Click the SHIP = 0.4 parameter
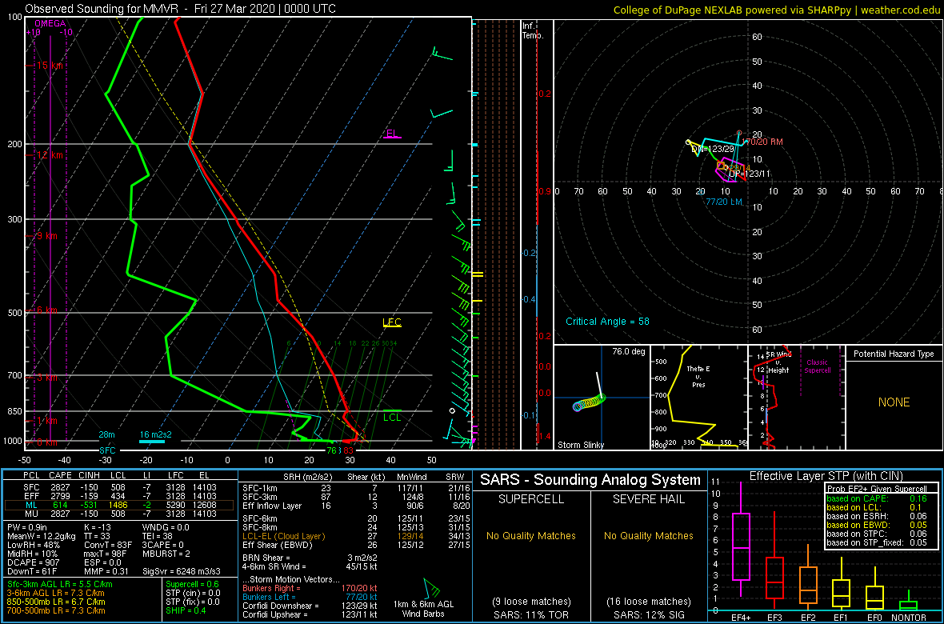The width and height of the screenshot is (944, 624). (x=187, y=610)
